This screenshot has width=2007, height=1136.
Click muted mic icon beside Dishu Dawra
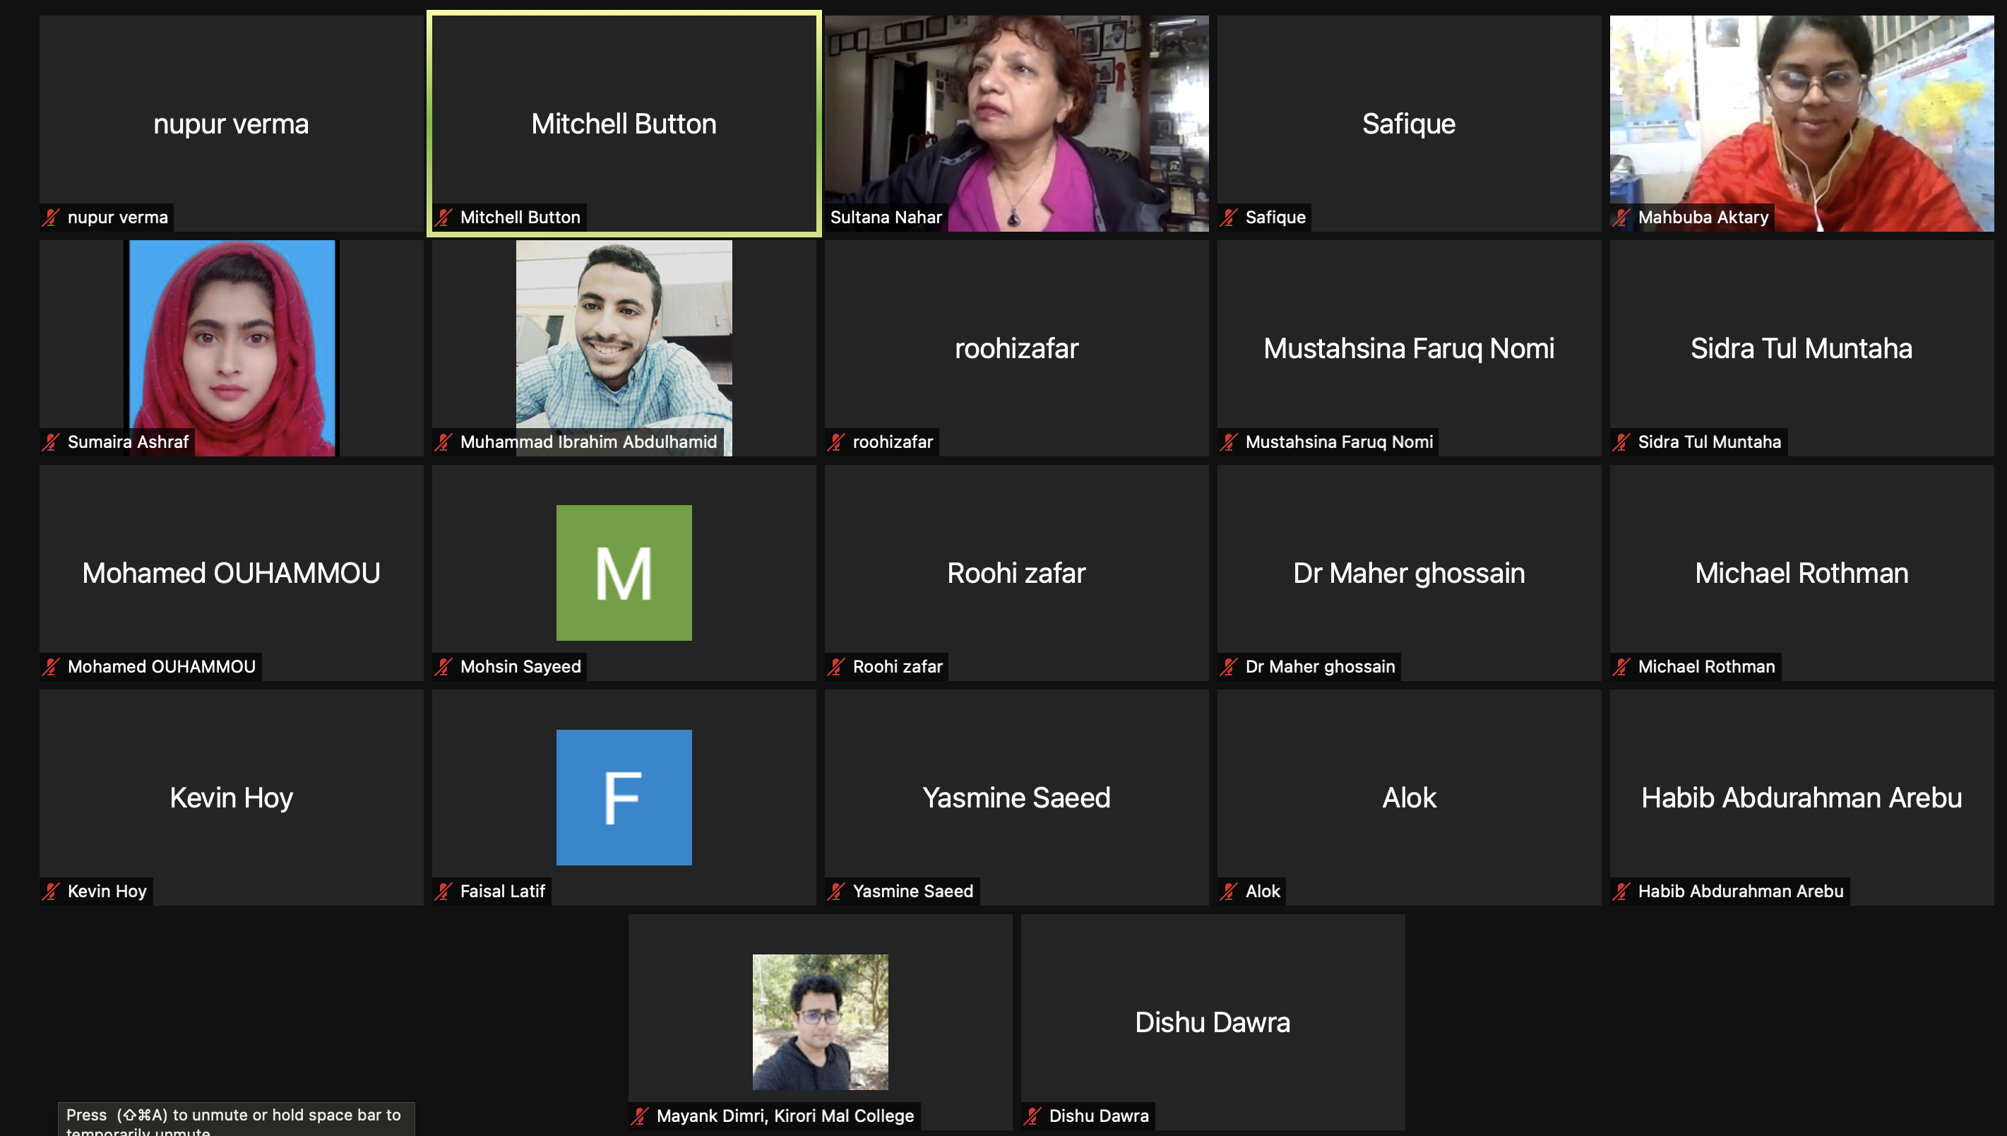1032,1116
